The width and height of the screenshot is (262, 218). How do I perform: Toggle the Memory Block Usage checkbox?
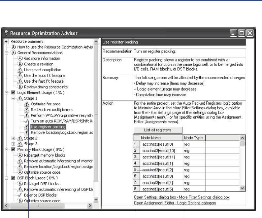click(13, 149)
